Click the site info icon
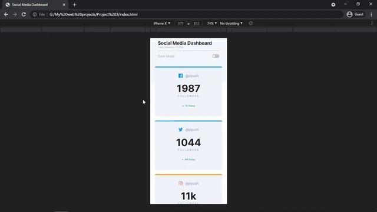 pyautogui.click(x=35, y=14)
